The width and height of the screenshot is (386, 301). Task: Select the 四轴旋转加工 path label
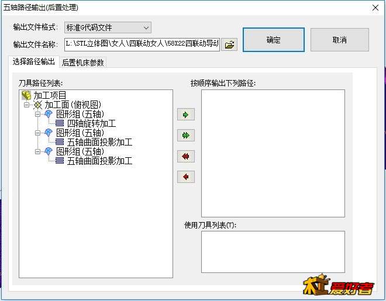[x=91, y=123]
